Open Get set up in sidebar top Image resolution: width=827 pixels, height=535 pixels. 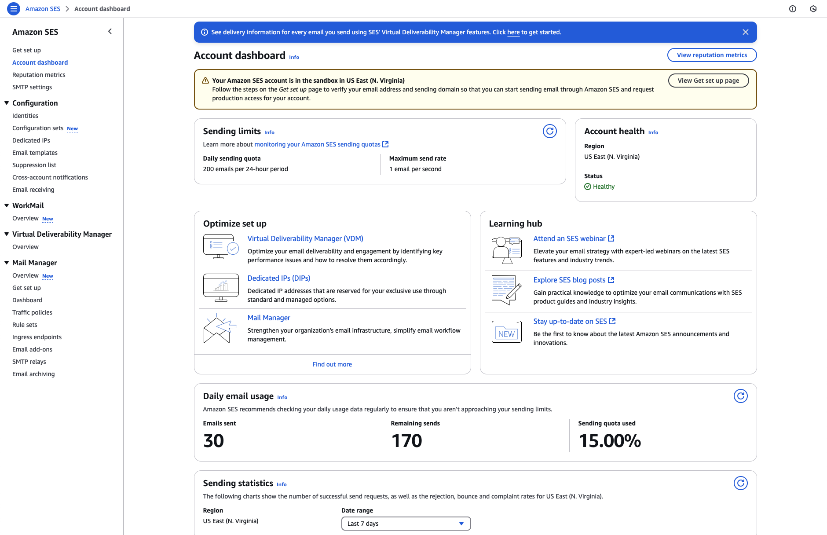pyautogui.click(x=26, y=50)
